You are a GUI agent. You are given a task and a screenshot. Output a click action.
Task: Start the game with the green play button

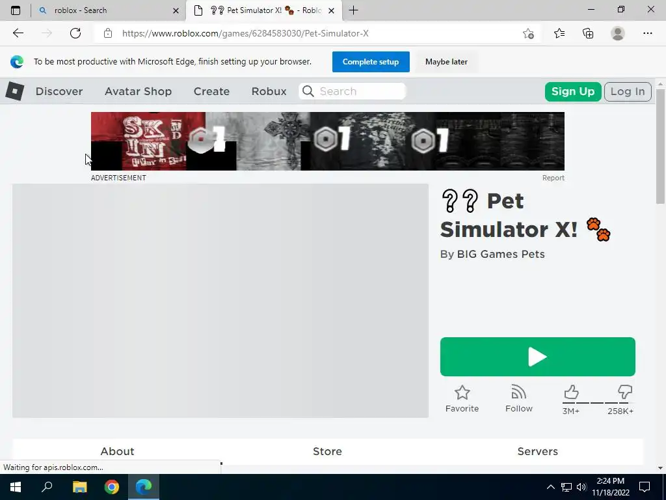coord(538,357)
